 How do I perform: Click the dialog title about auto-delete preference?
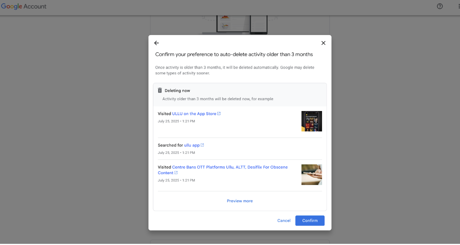[234, 55]
